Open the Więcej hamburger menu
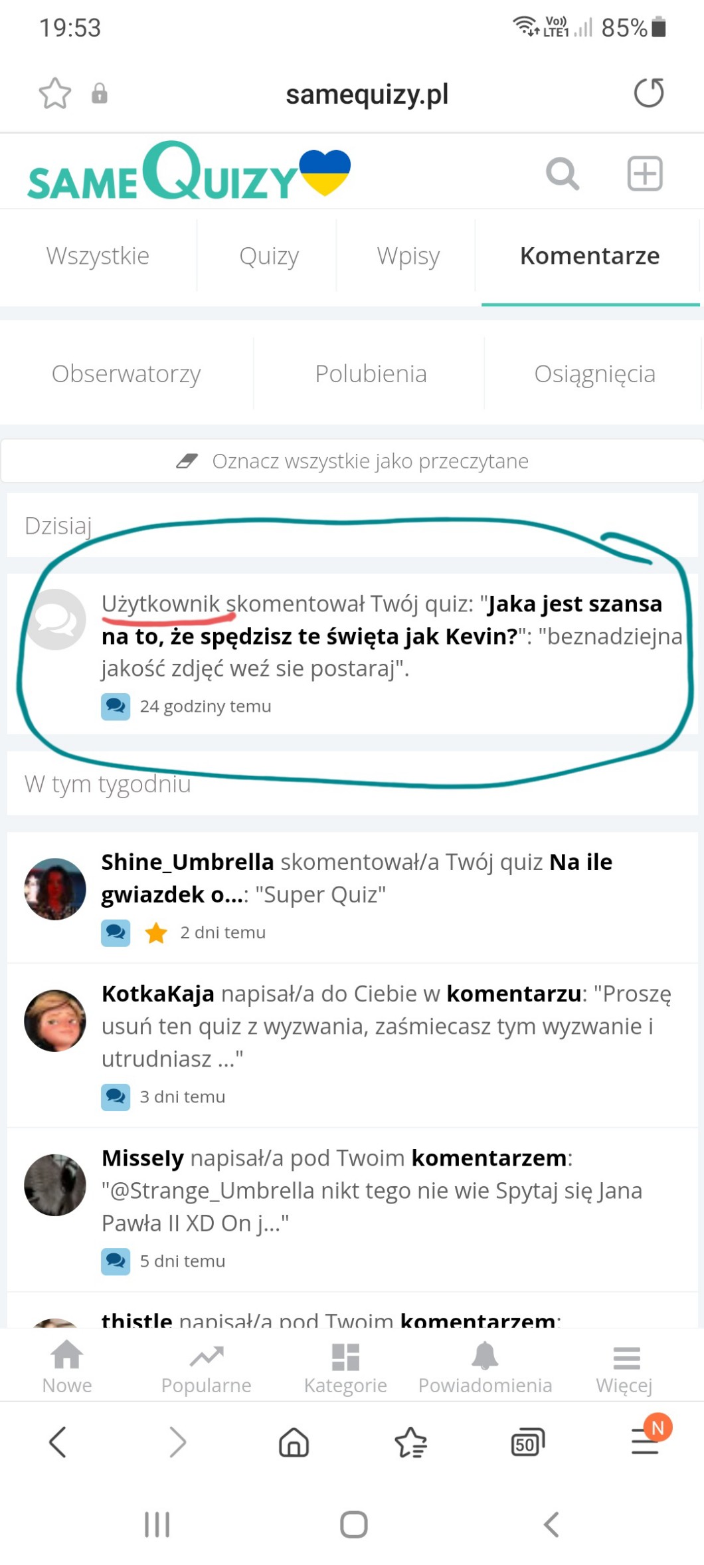 click(624, 1366)
